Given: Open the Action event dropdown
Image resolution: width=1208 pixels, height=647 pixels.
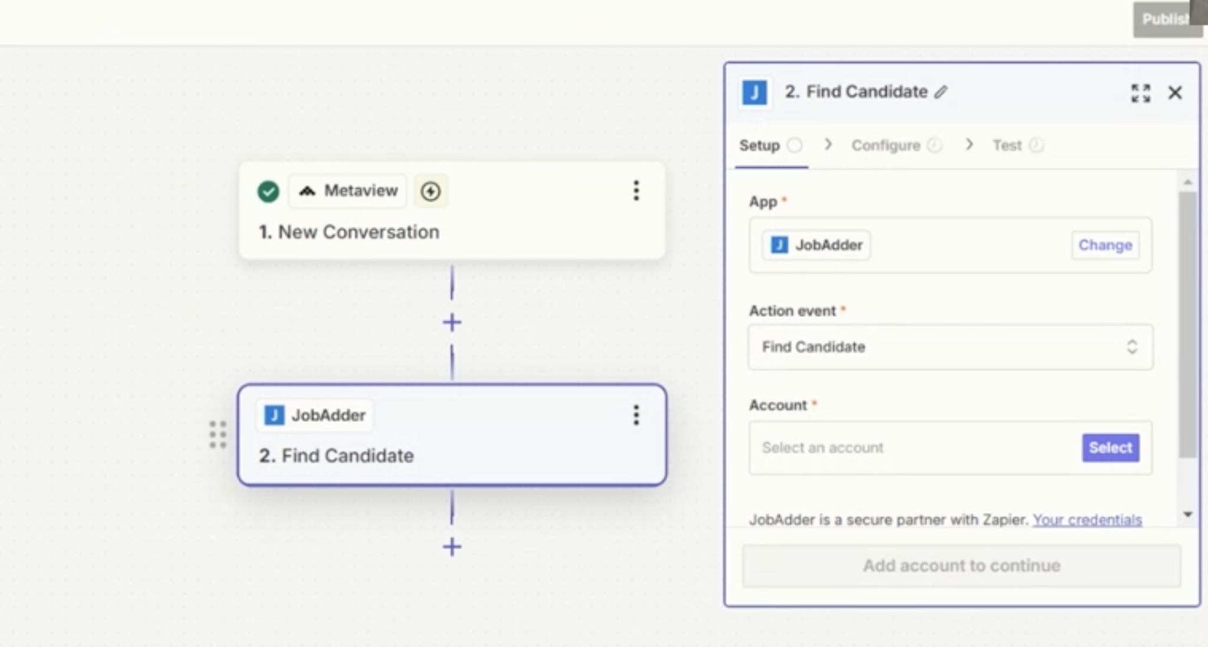Looking at the screenshot, I should [950, 347].
